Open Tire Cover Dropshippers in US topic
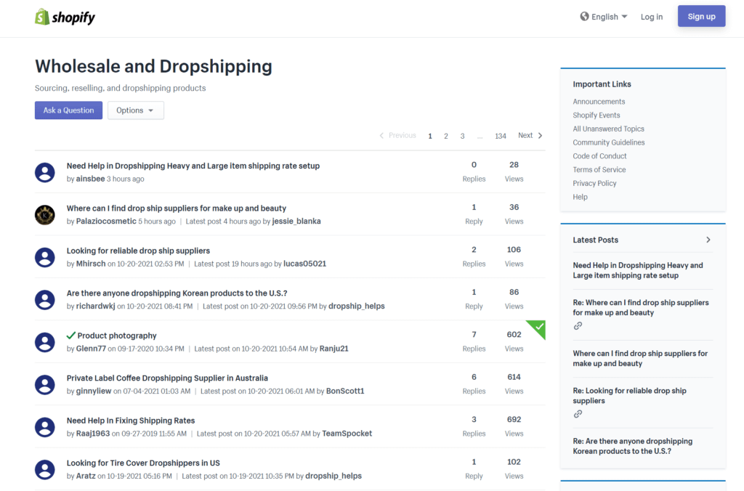The height and width of the screenshot is (491, 744). point(143,463)
